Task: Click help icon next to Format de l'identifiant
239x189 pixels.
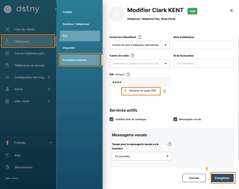Action: click(139, 37)
